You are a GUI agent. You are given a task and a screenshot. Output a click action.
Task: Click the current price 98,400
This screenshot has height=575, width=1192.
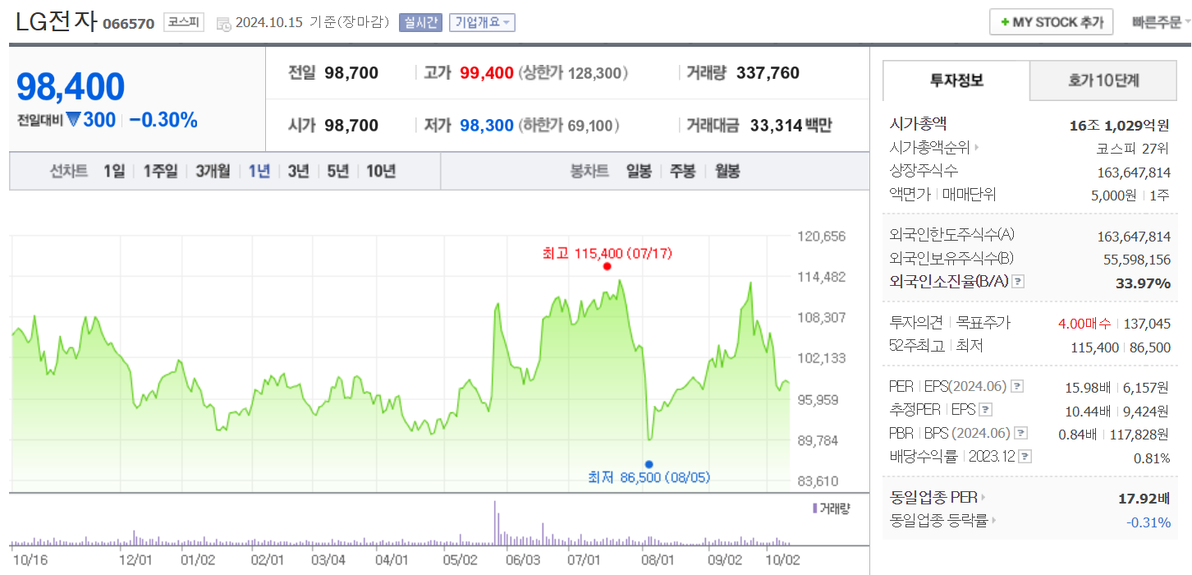[x=71, y=87]
